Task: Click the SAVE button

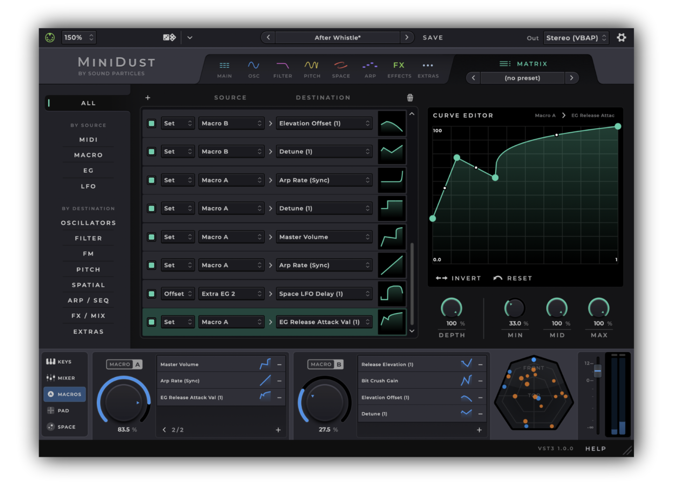Action: coord(433,37)
